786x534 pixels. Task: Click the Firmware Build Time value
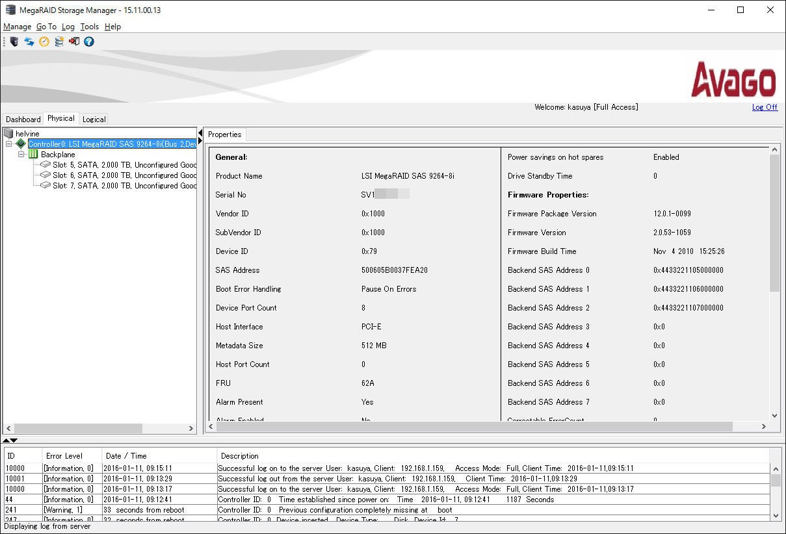coord(689,251)
